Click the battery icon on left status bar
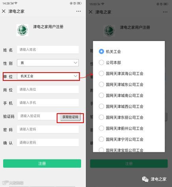The image size is (172, 187). (79, 3)
